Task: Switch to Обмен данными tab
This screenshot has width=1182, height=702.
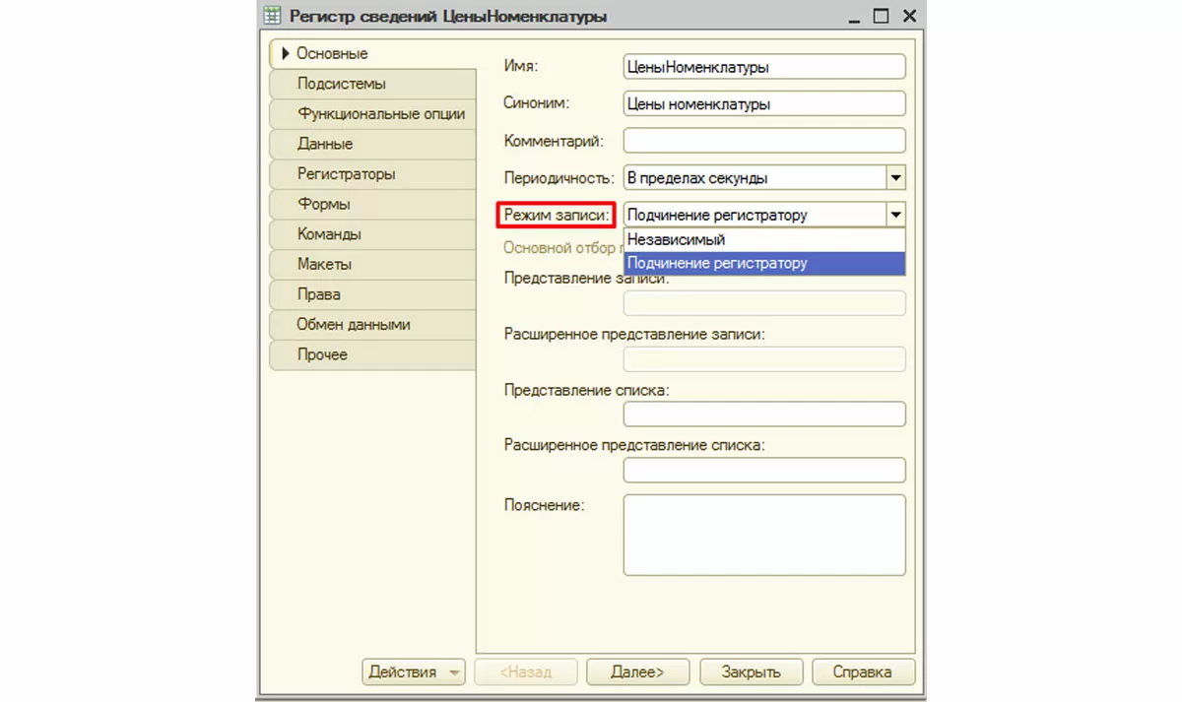Action: (354, 324)
